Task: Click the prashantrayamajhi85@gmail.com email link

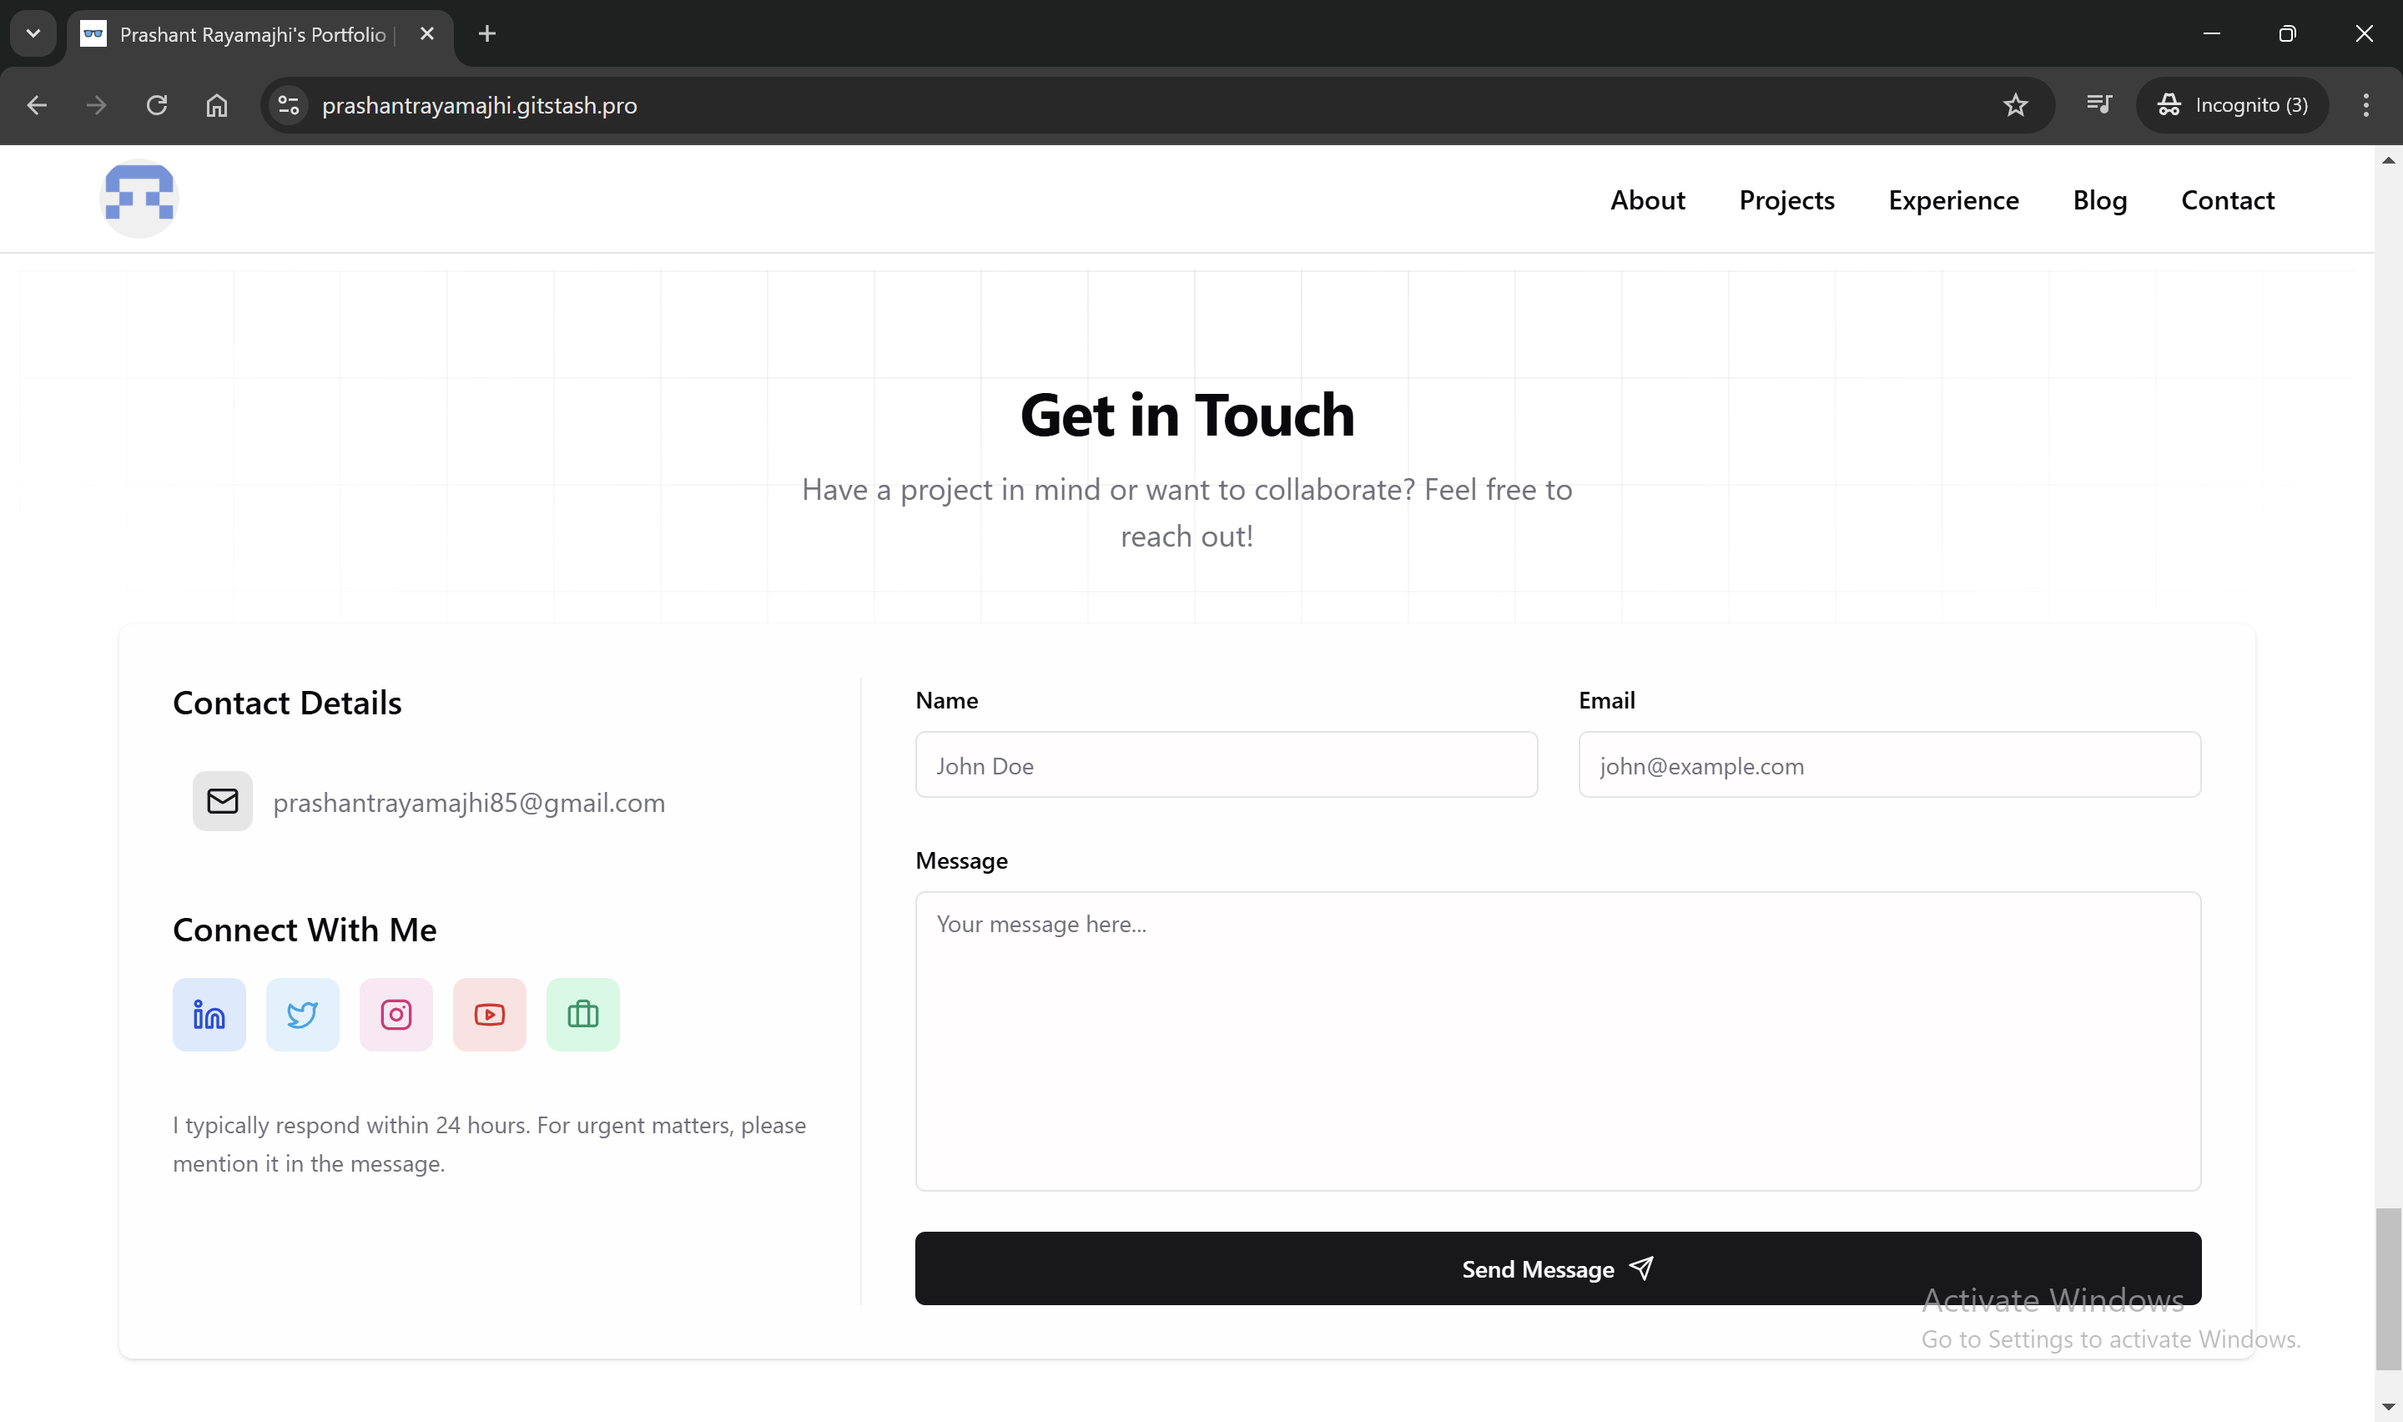Action: click(467, 803)
